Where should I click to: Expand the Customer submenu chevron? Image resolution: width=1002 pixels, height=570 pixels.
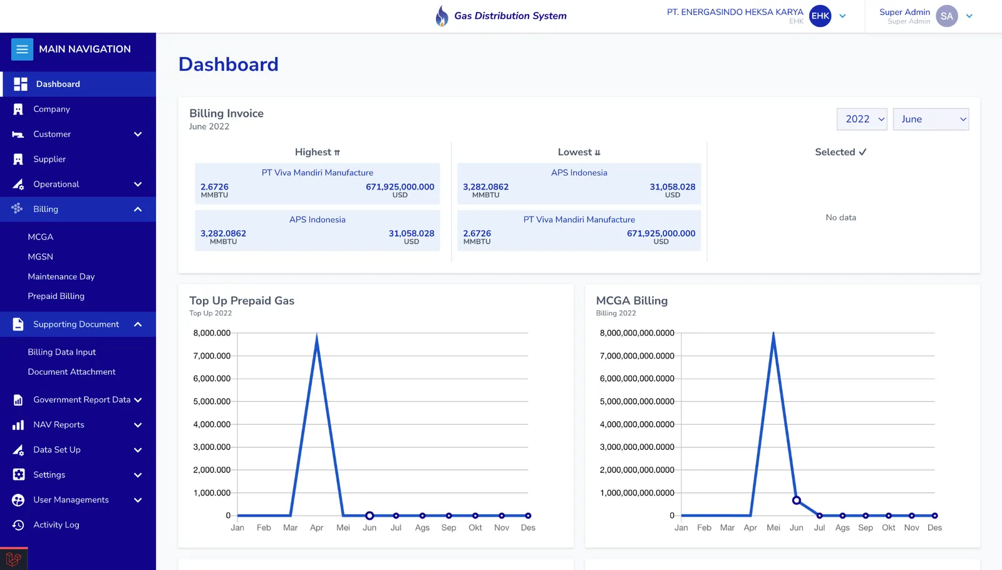(138, 134)
